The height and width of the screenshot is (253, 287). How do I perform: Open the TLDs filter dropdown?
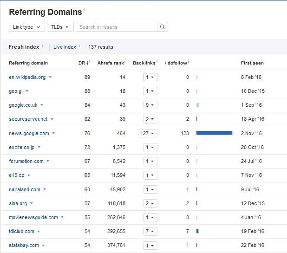point(60,27)
